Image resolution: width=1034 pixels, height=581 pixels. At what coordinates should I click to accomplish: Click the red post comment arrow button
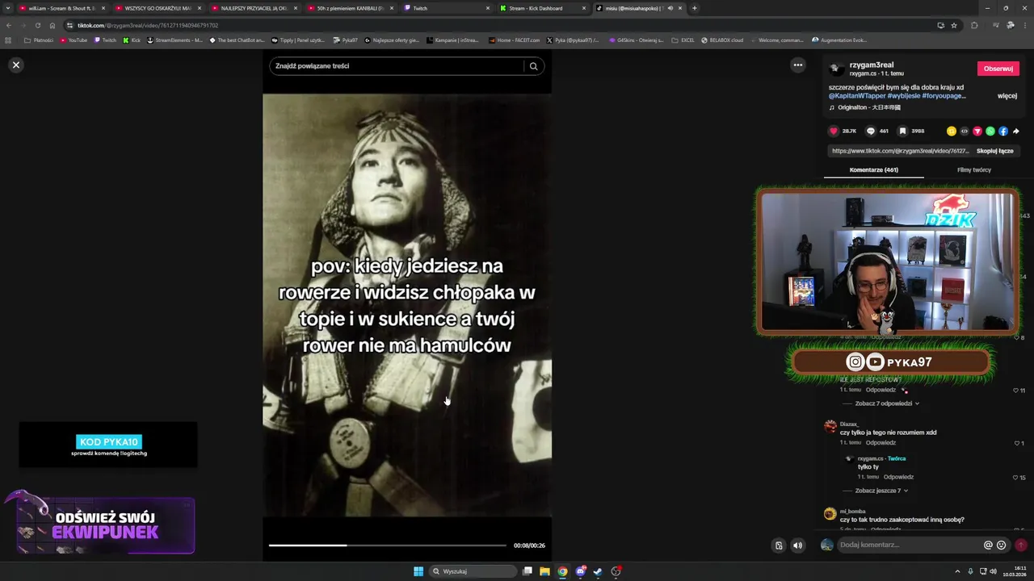pos(1020,545)
